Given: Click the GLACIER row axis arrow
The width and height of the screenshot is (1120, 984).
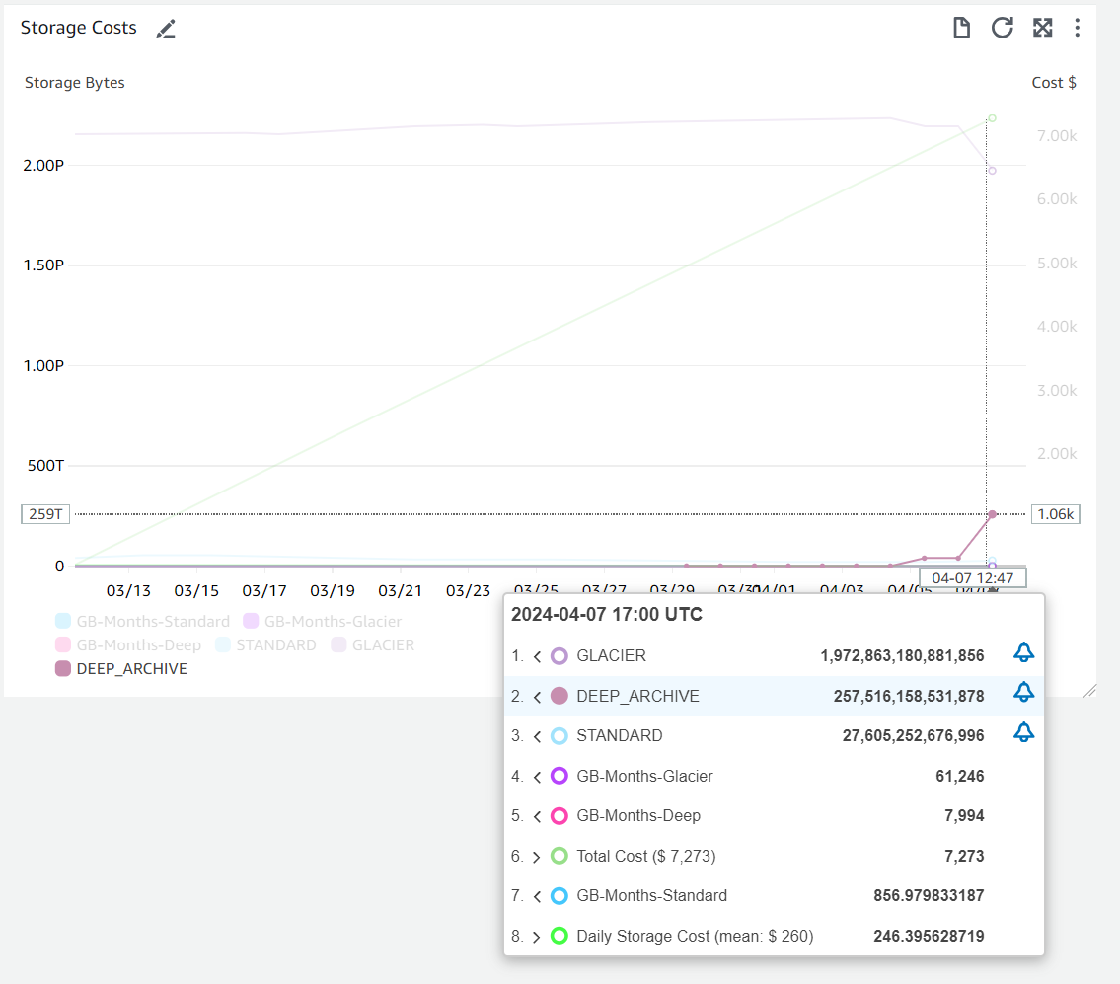Looking at the screenshot, I should (x=537, y=656).
